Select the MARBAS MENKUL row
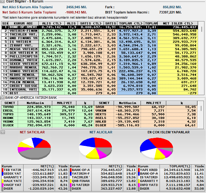 pyautogui.click(x=100, y=68)
